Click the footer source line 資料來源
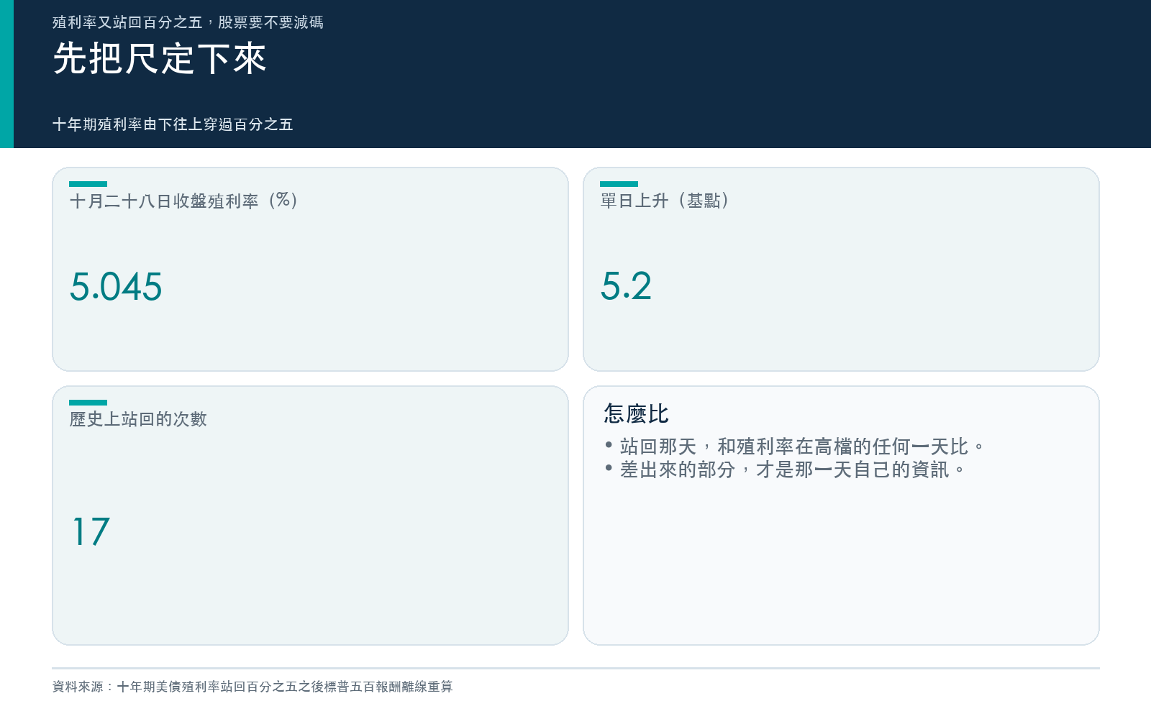 coord(253,687)
